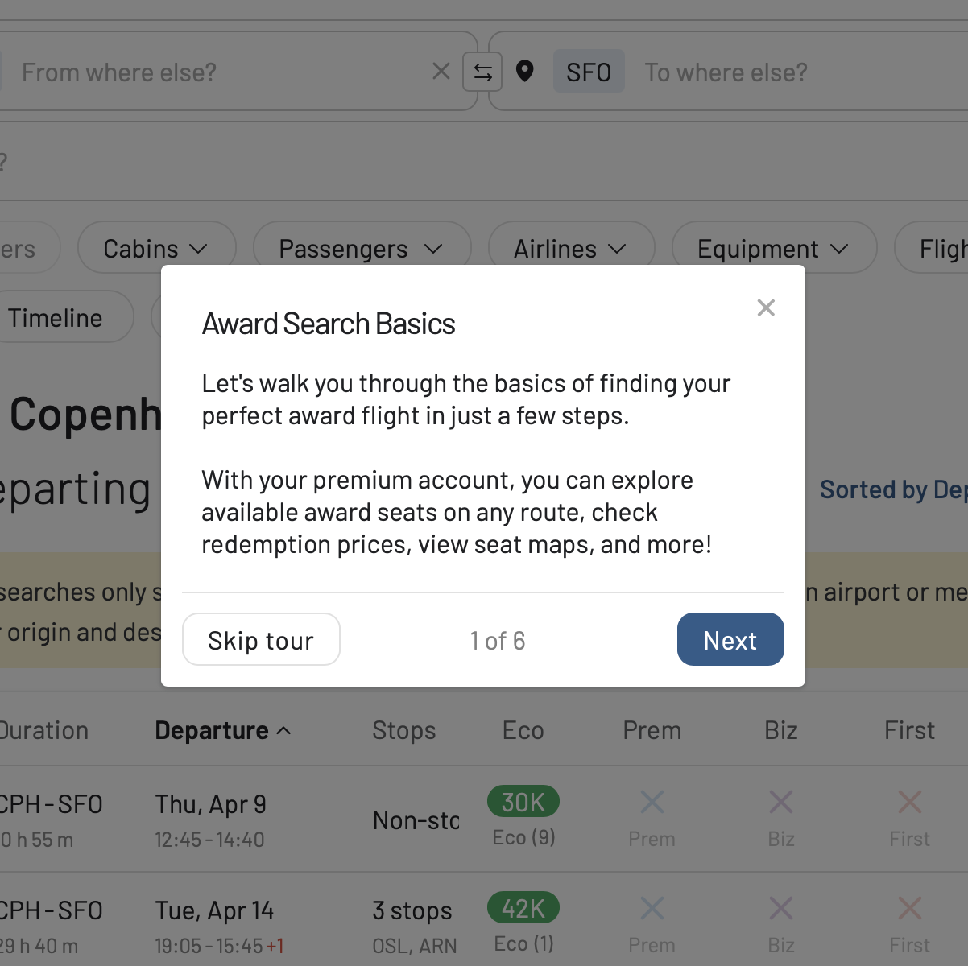Click the Skip tour button
The width and height of the screenshot is (968, 966).
pyautogui.click(x=261, y=640)
